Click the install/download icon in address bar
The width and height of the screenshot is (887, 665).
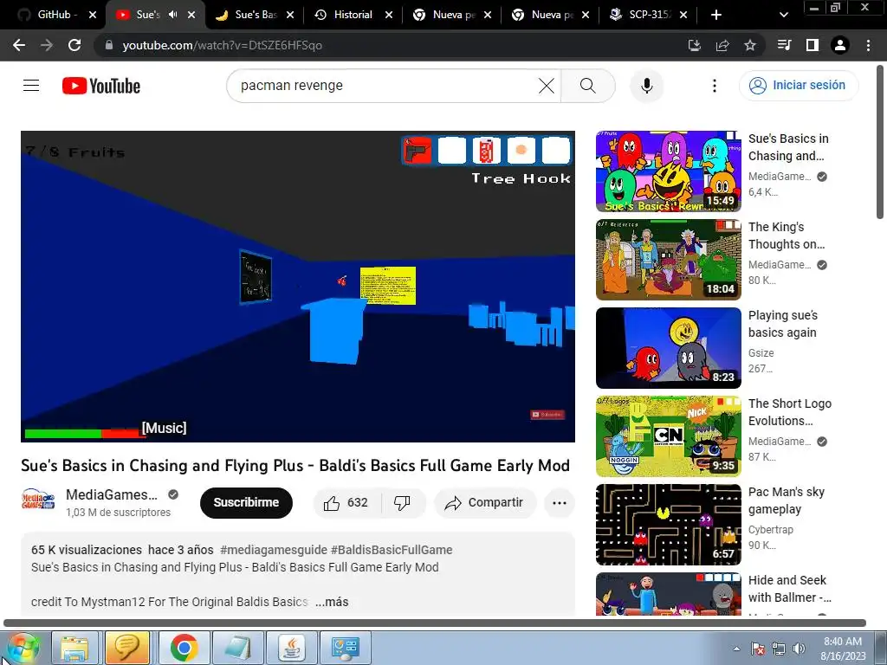(x=695, y=45)
